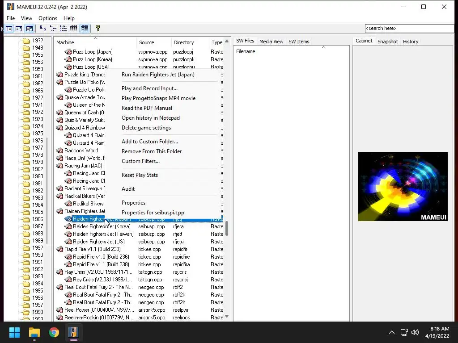This screenshot has height=343, width=458.
Task: Click the volume speaker tray icon
Action: click(x=415, y=332)
